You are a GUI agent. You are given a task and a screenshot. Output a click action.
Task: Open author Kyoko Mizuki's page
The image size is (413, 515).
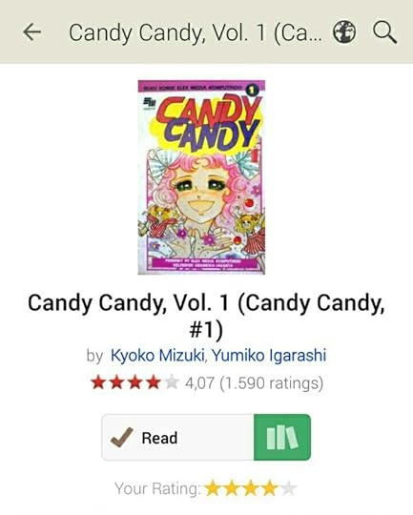tap(157, 356)
